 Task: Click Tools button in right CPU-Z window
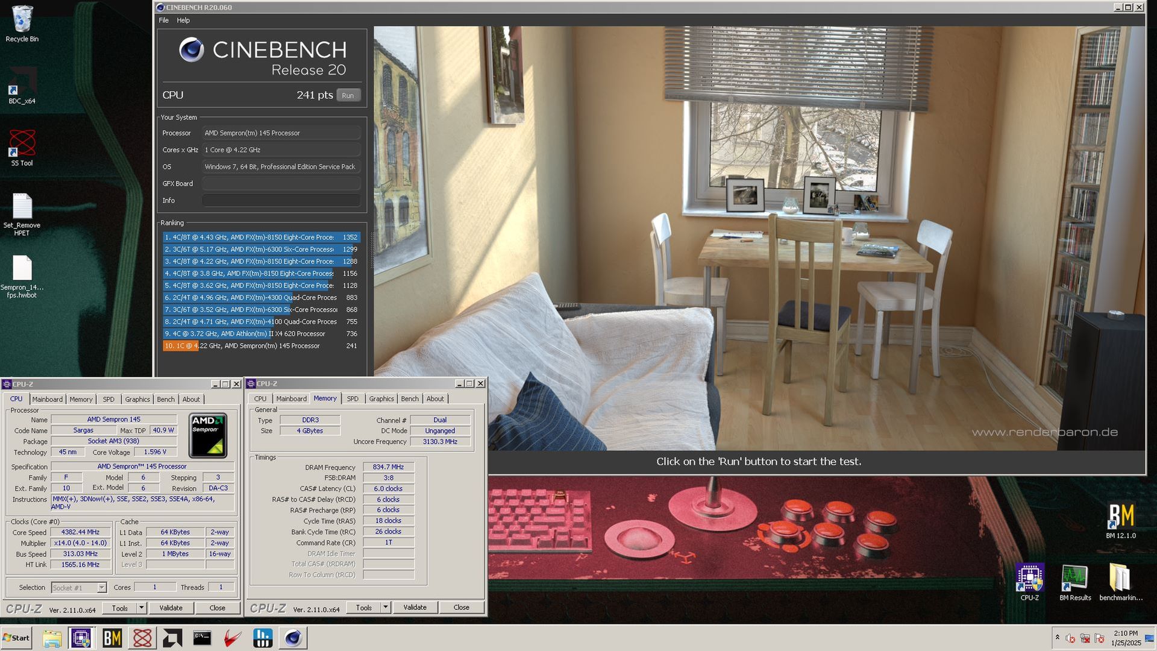click(x=364, y=608)
